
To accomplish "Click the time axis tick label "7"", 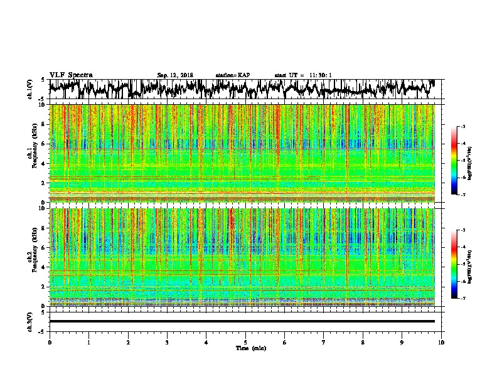I will tap(324, 343).
